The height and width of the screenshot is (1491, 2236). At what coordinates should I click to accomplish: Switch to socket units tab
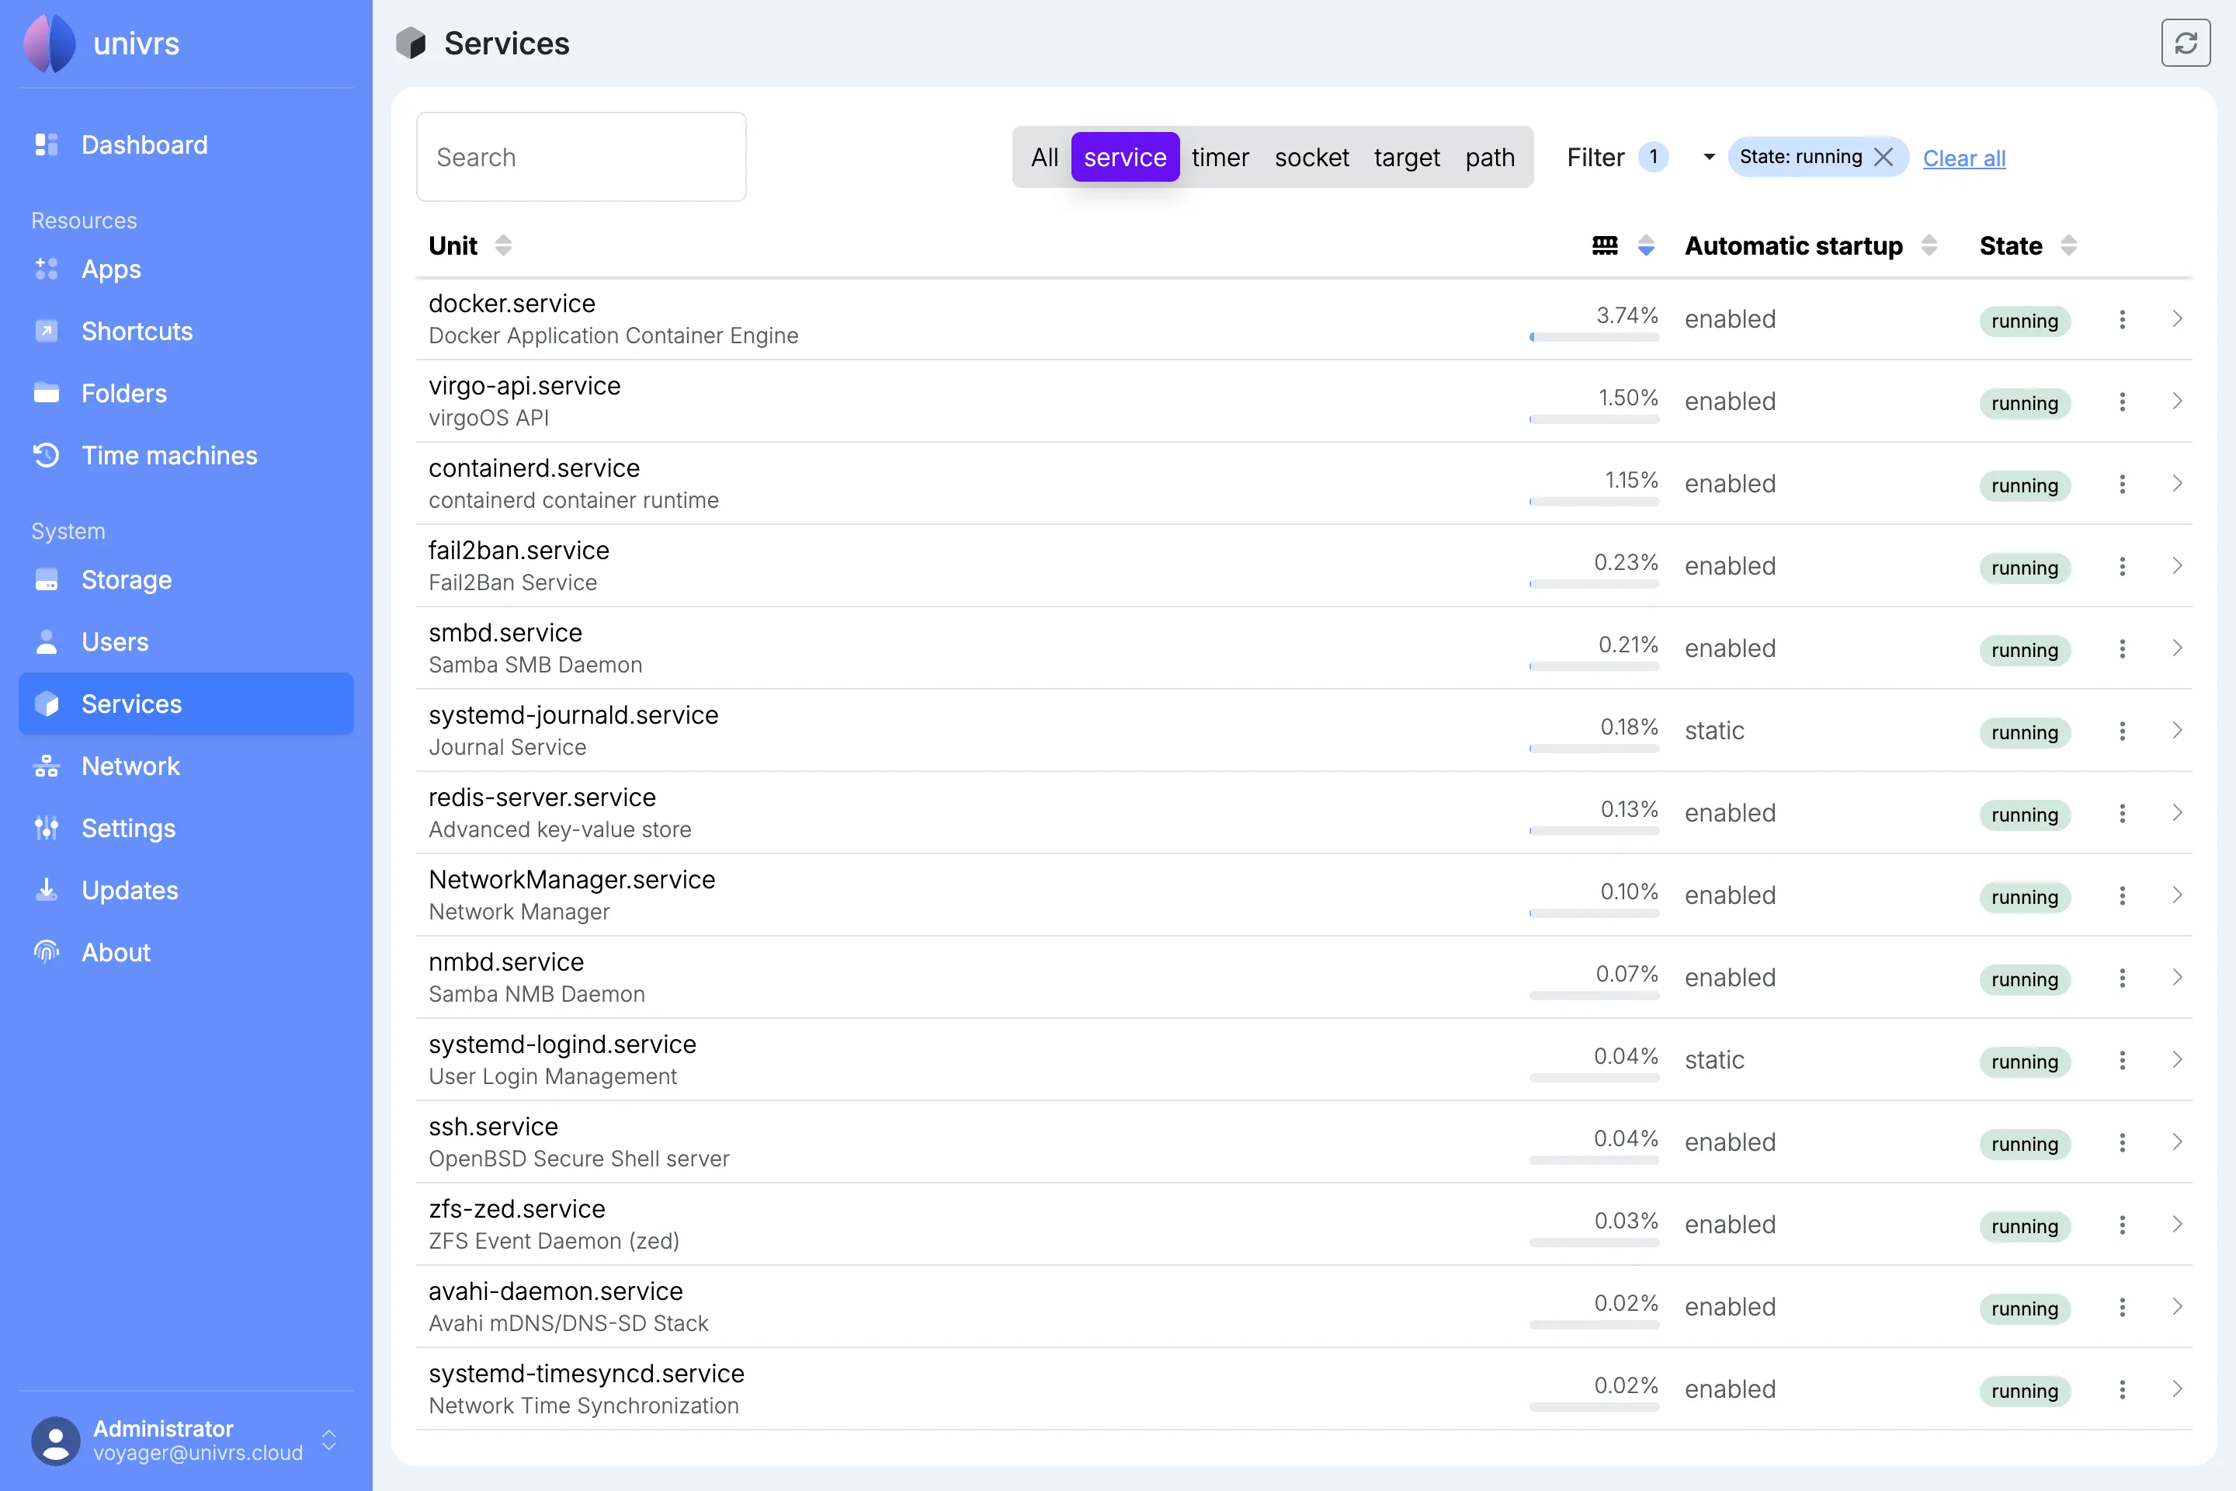(1312, 157)
